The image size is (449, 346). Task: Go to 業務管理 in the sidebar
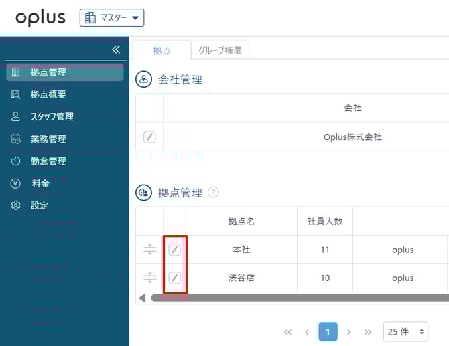pyautogui.click(x=48, y=139)
